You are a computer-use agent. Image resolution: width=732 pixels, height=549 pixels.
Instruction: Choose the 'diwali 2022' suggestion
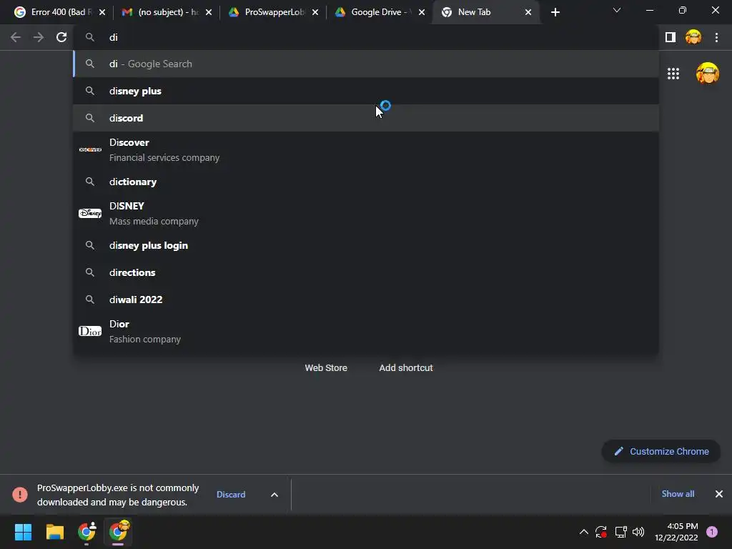point(365,300)
